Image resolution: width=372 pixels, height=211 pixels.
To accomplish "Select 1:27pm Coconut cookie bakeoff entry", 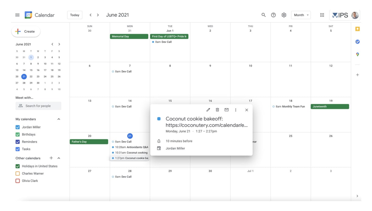I will 130,158.
